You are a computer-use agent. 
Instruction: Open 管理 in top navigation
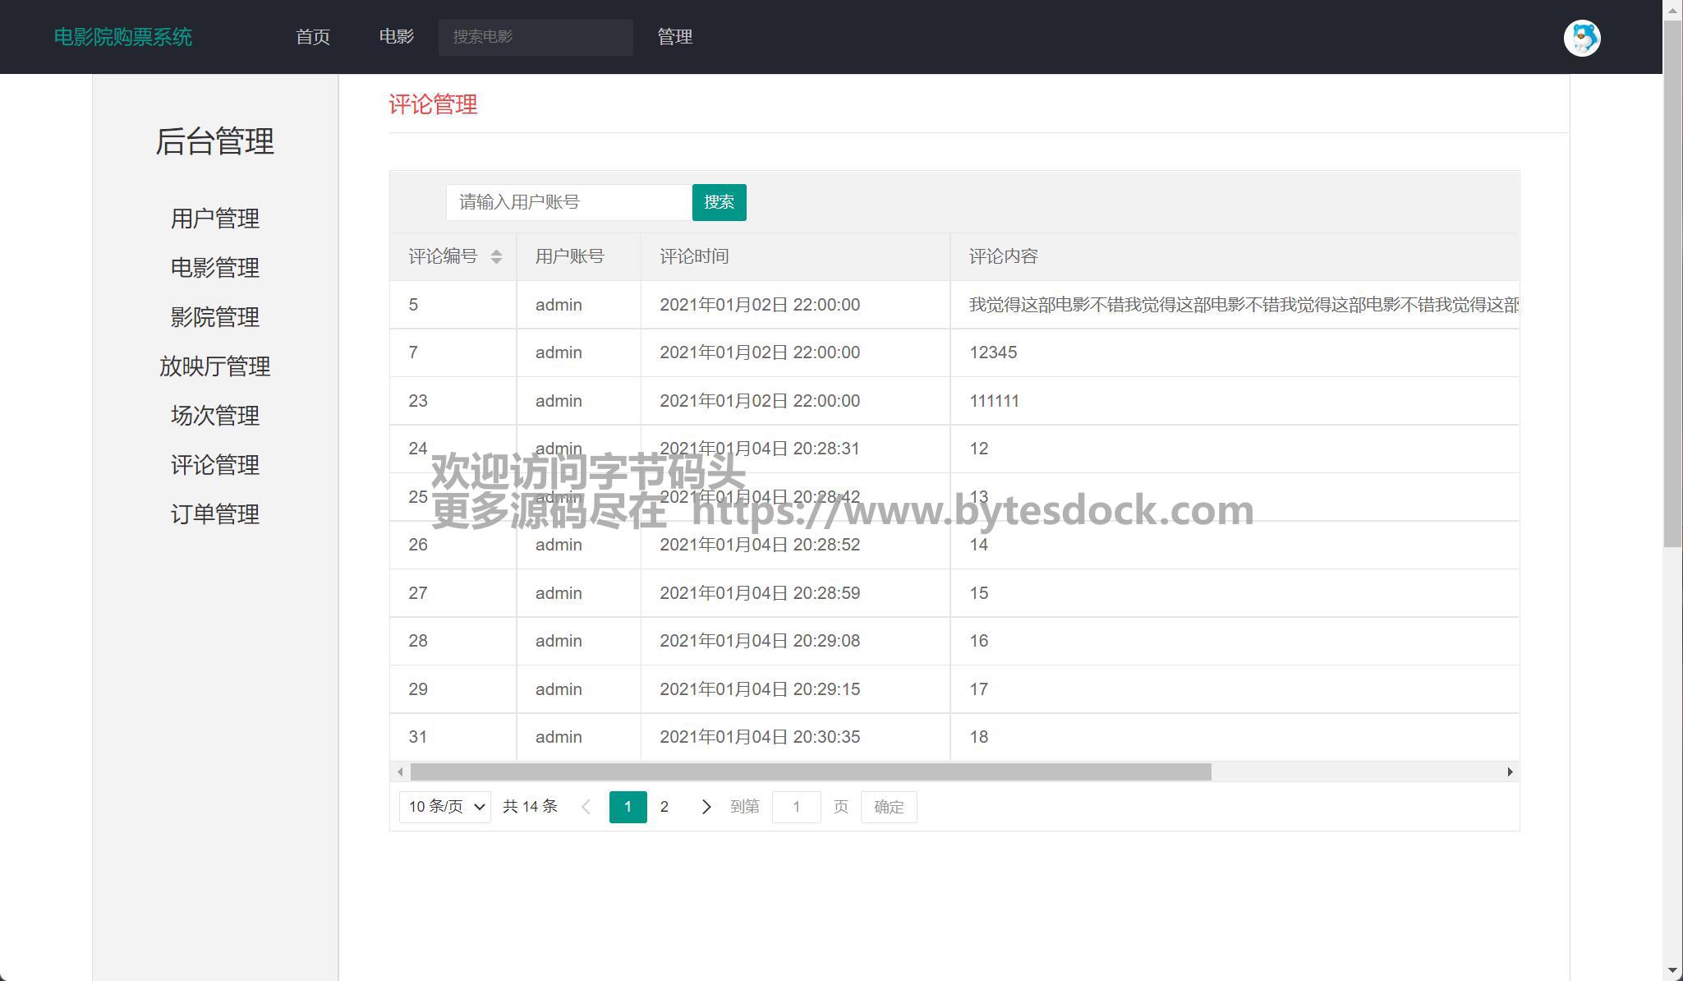pyautogui.click(x=674, y=37)
